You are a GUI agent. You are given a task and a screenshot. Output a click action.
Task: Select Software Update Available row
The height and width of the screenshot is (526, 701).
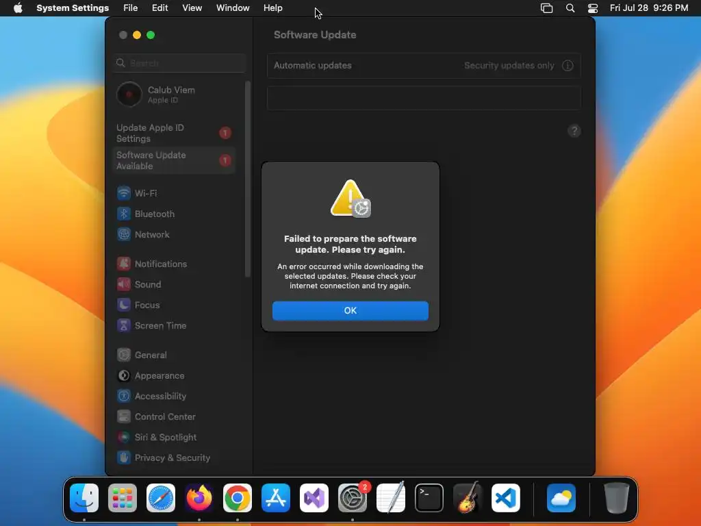175,160
